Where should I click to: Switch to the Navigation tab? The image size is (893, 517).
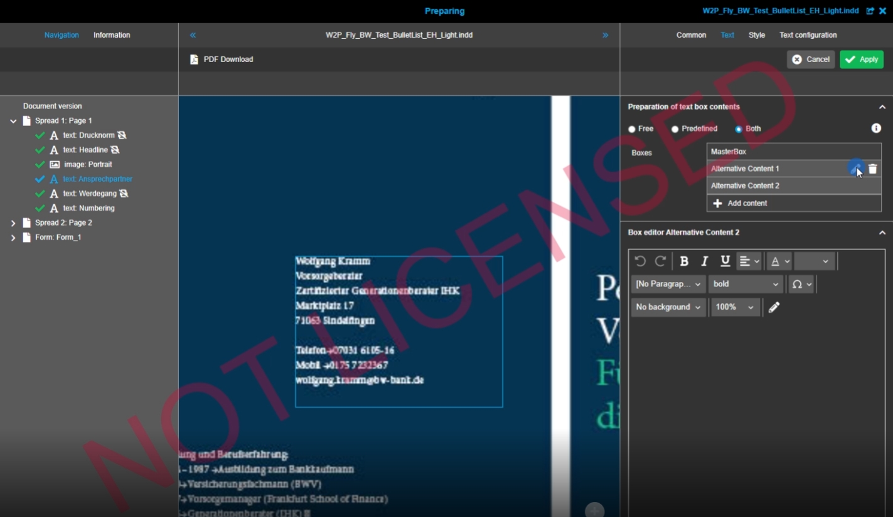pyautogui.click(x=61, y=35)
